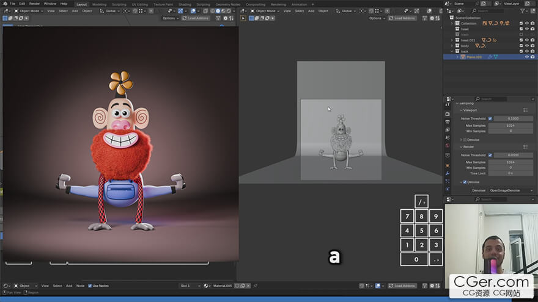The width and height of the screenshot is (538, 302).
Task: Open the Output properties tab icon
Action: click(448, 121)
